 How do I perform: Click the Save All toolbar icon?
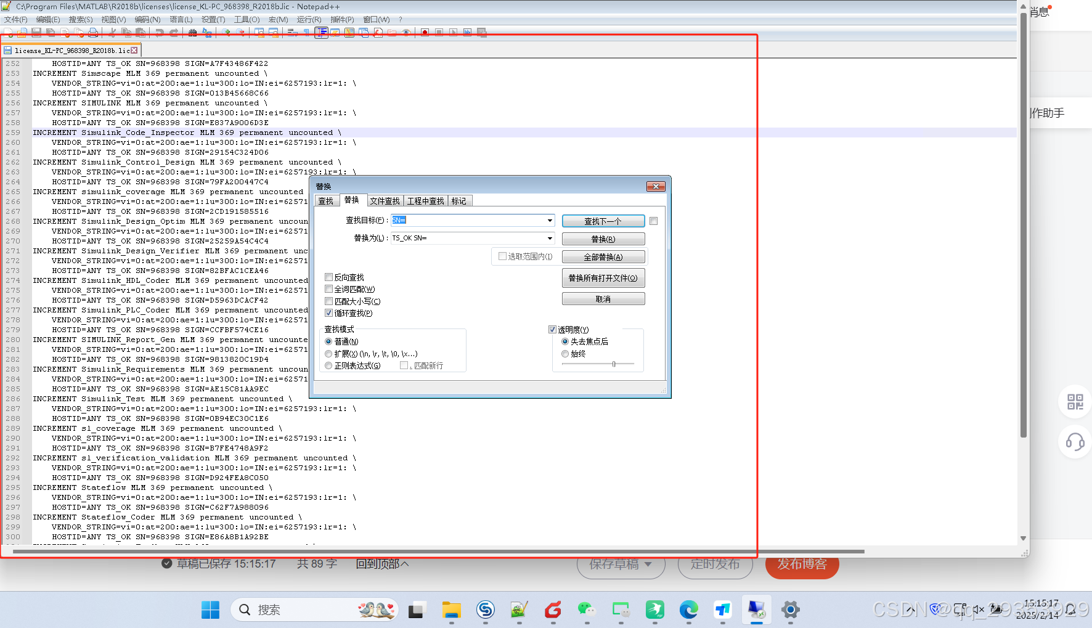51,33
